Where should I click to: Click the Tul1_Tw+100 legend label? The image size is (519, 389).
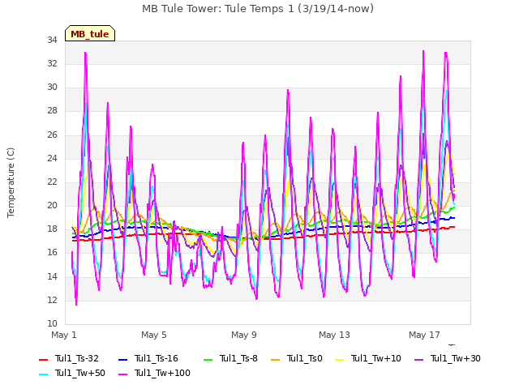click(x=162, y=373)
